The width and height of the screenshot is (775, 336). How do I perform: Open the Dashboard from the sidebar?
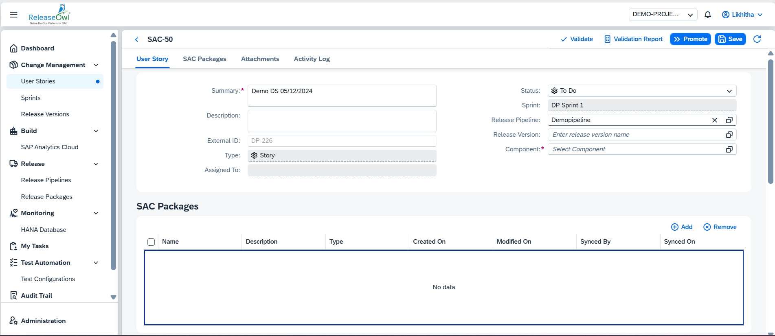(x=37, y=48)
